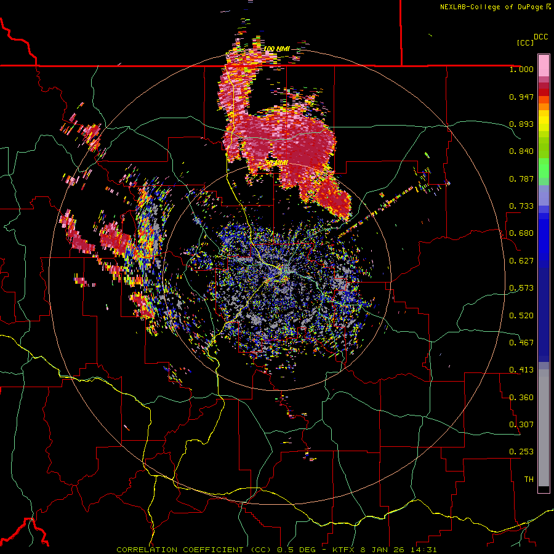Image resolution: width=554 pixels, height=554 pixels.
Task: Pick the black swatch at scale bottom
Action: [x=544, y=489]
